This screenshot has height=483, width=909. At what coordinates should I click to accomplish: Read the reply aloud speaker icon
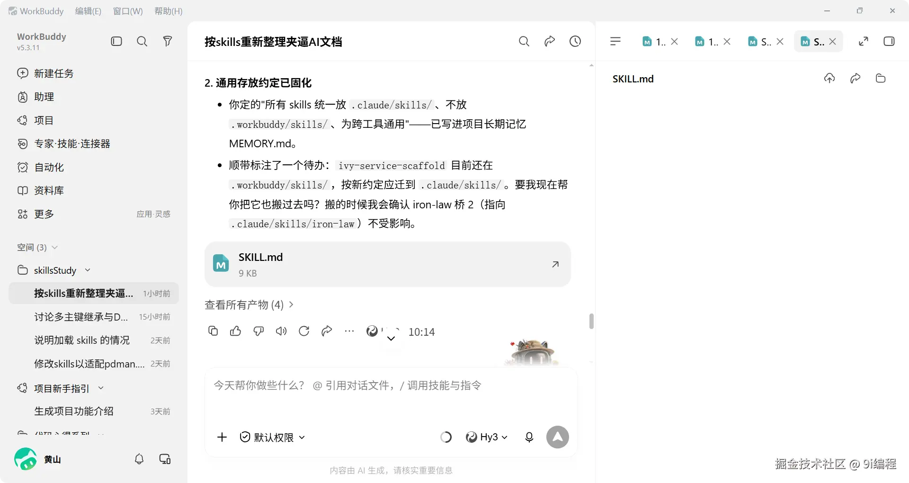click(x=281, y=331)
